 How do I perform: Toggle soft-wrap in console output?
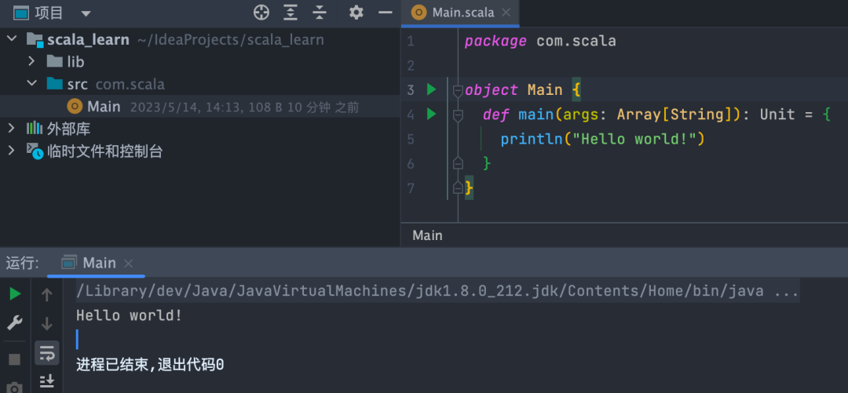[x=47, y=354]
